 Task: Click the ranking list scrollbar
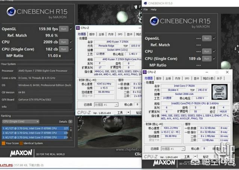71,133
